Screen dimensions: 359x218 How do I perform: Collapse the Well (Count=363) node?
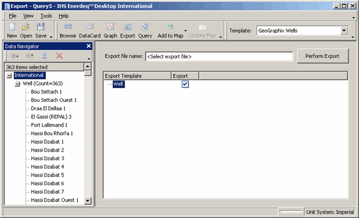point(17,84)
